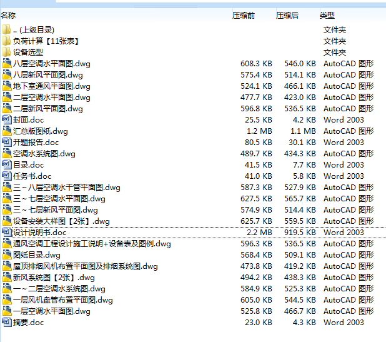Image resolution: width=386 pixels, height=342 pixels.
Task: Select file name 图纸目录.dwg
Action: pos(37,255)
